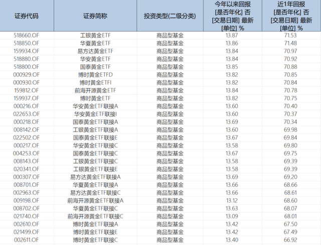This screenshot has width=321, height=245.
Task: Select the name cell 国泰黄金ETF联接C
Action: pos(95,153)
